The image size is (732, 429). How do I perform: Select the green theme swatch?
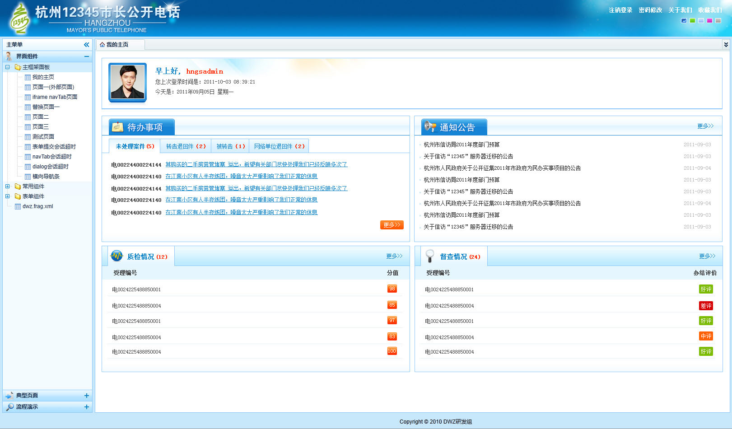pyautogui.click(x=692, y=20)
